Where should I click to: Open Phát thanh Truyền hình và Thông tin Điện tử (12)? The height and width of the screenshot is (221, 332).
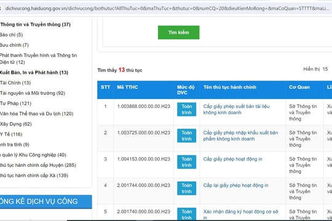[x=38, y=58]
